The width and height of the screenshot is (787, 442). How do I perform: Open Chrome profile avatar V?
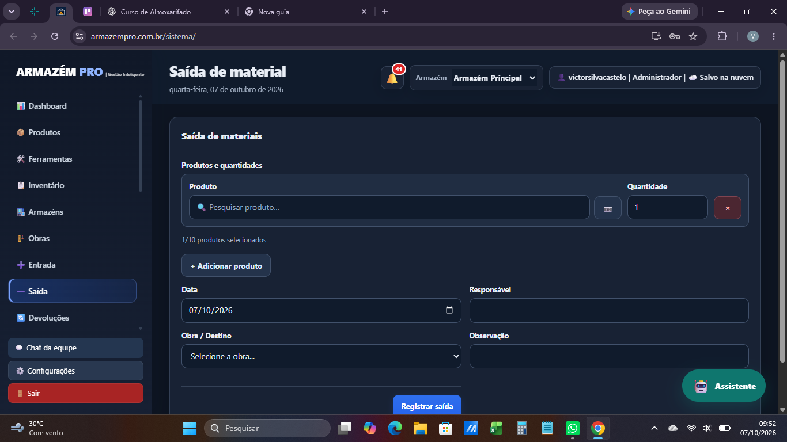point(753,36)
